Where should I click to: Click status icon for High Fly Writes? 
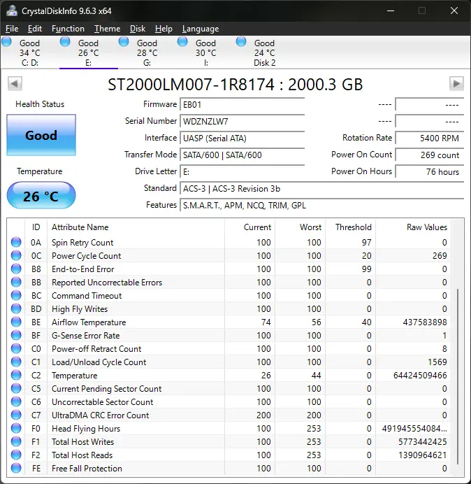pos(16,308)
